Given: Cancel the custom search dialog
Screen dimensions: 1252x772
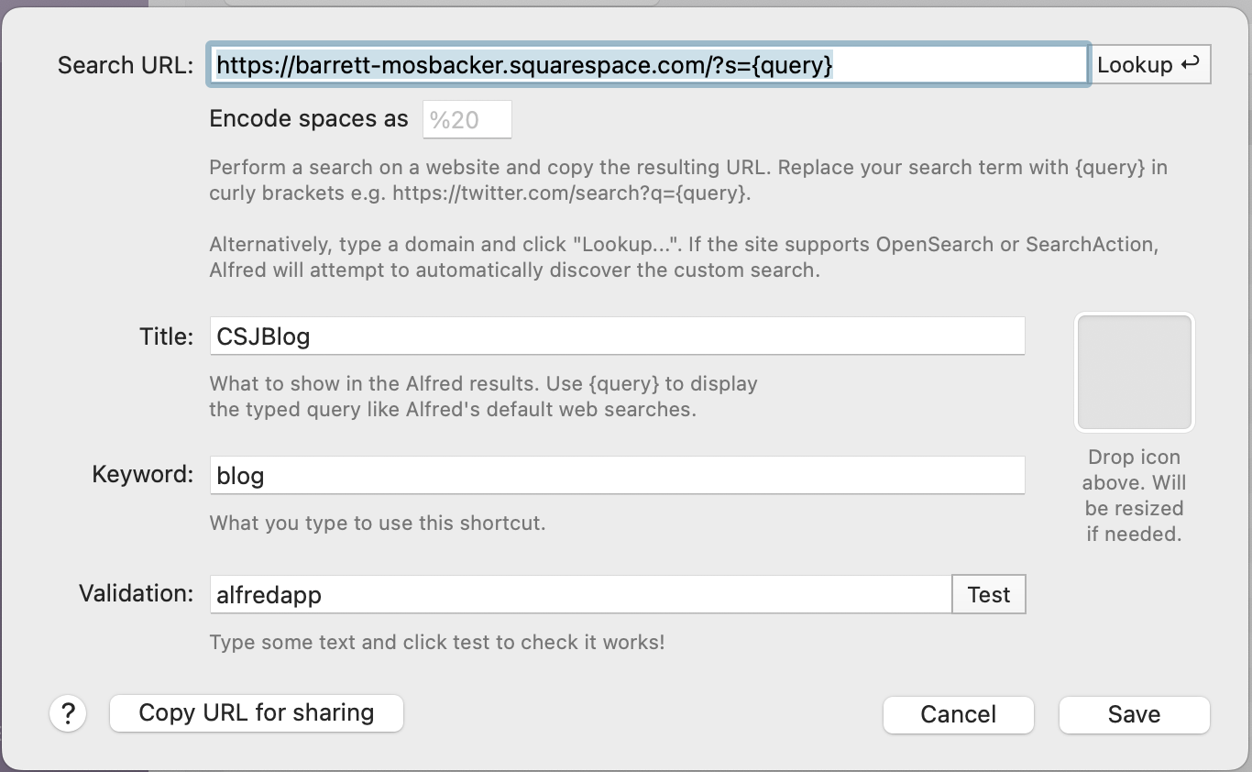Looking at the screenshot, I should tap(959, 714).
